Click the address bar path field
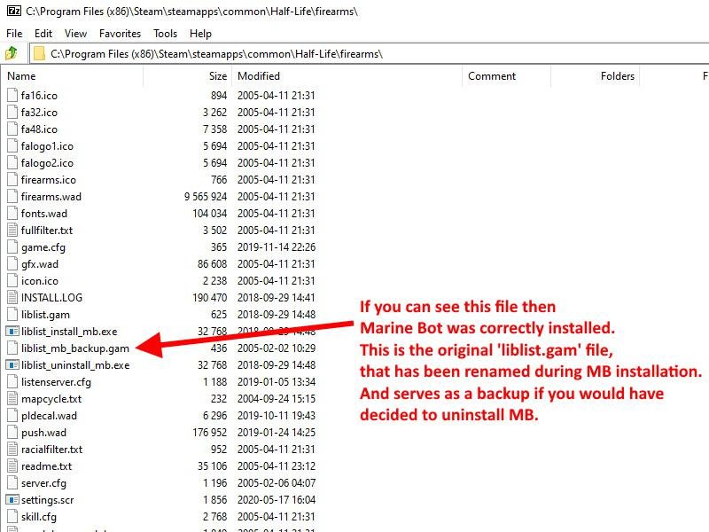 click(369, 54)
